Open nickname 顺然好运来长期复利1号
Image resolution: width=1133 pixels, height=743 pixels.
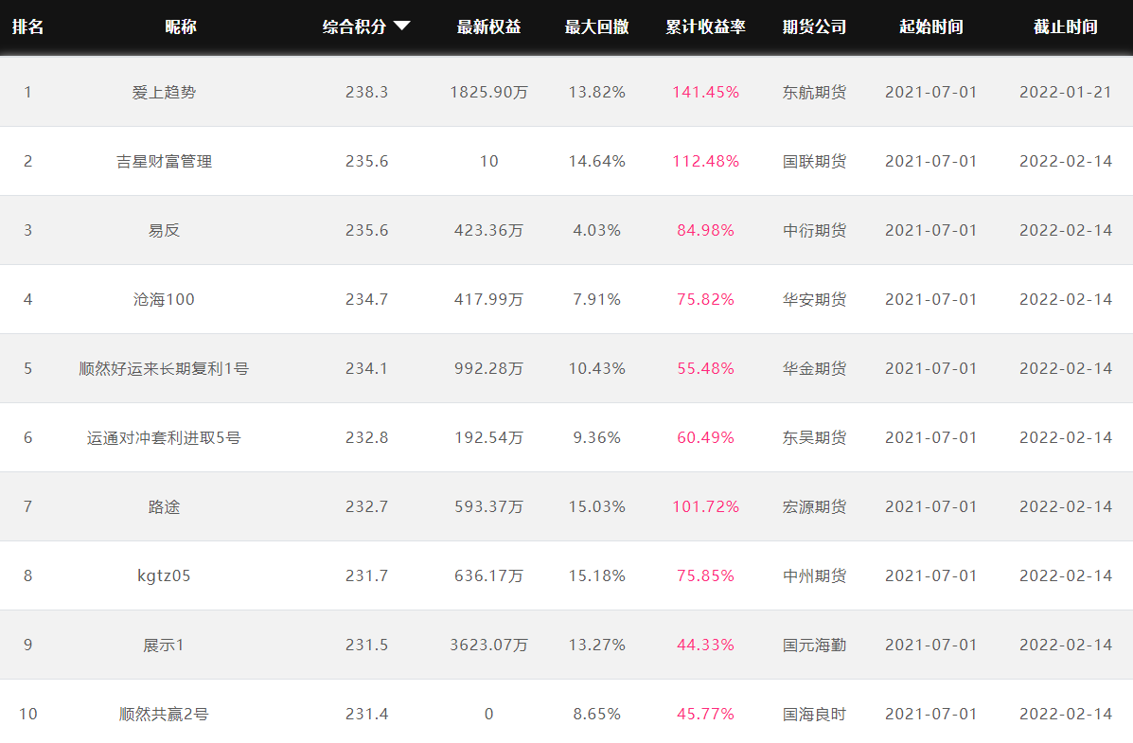[164, 368]
